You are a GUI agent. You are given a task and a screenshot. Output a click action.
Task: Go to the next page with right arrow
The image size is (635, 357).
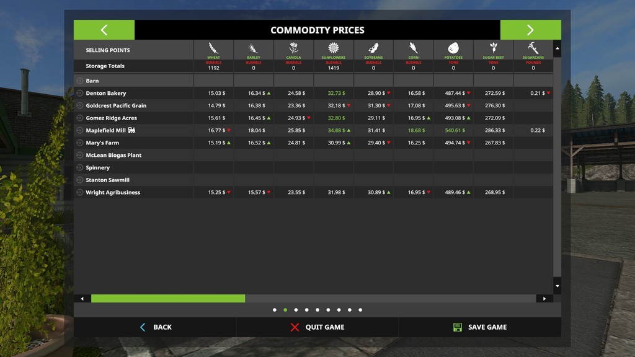[x=530, y=30]
